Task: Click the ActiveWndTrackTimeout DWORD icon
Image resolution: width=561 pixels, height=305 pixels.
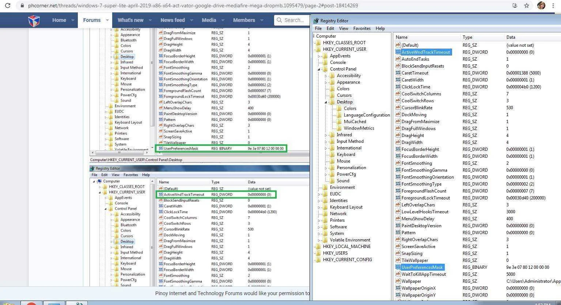Action: pyautogui.click(x=398, y=52)
